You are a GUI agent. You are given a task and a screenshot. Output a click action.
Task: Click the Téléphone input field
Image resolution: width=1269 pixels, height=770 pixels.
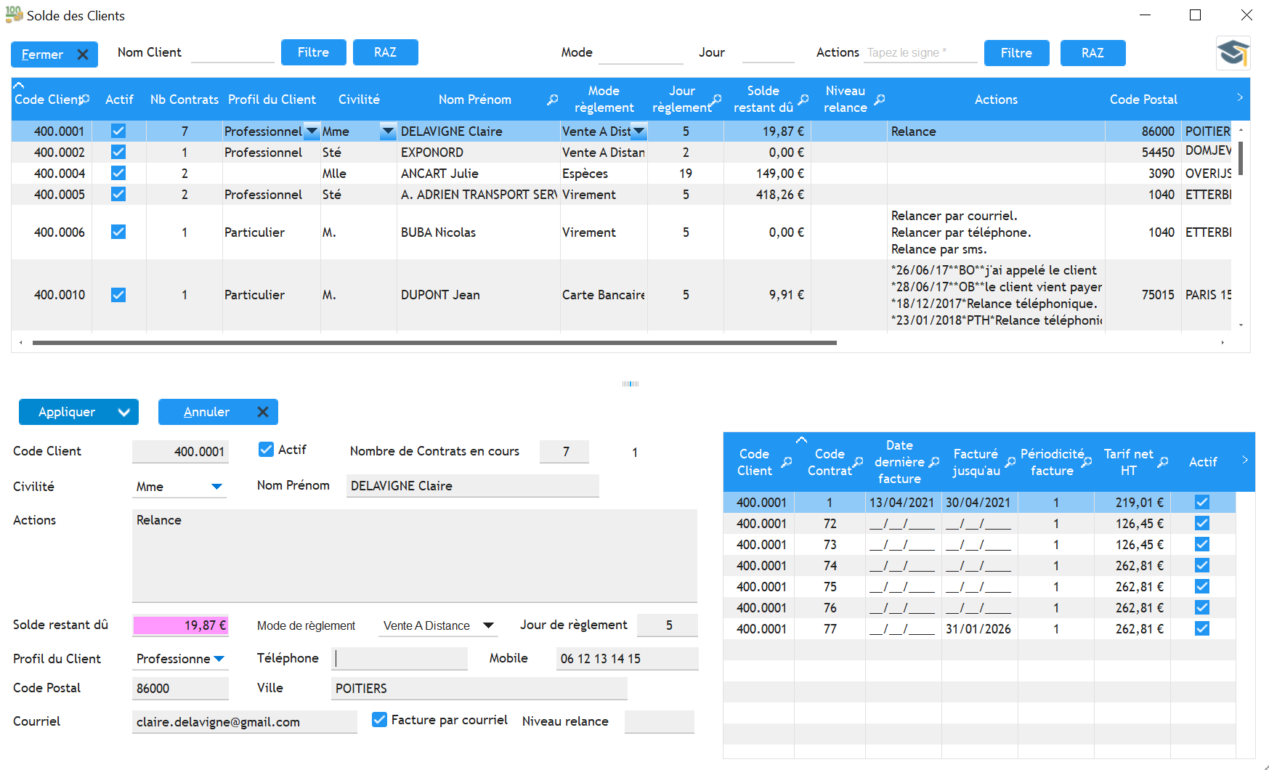pyautogui.click(x=400, y=659)
